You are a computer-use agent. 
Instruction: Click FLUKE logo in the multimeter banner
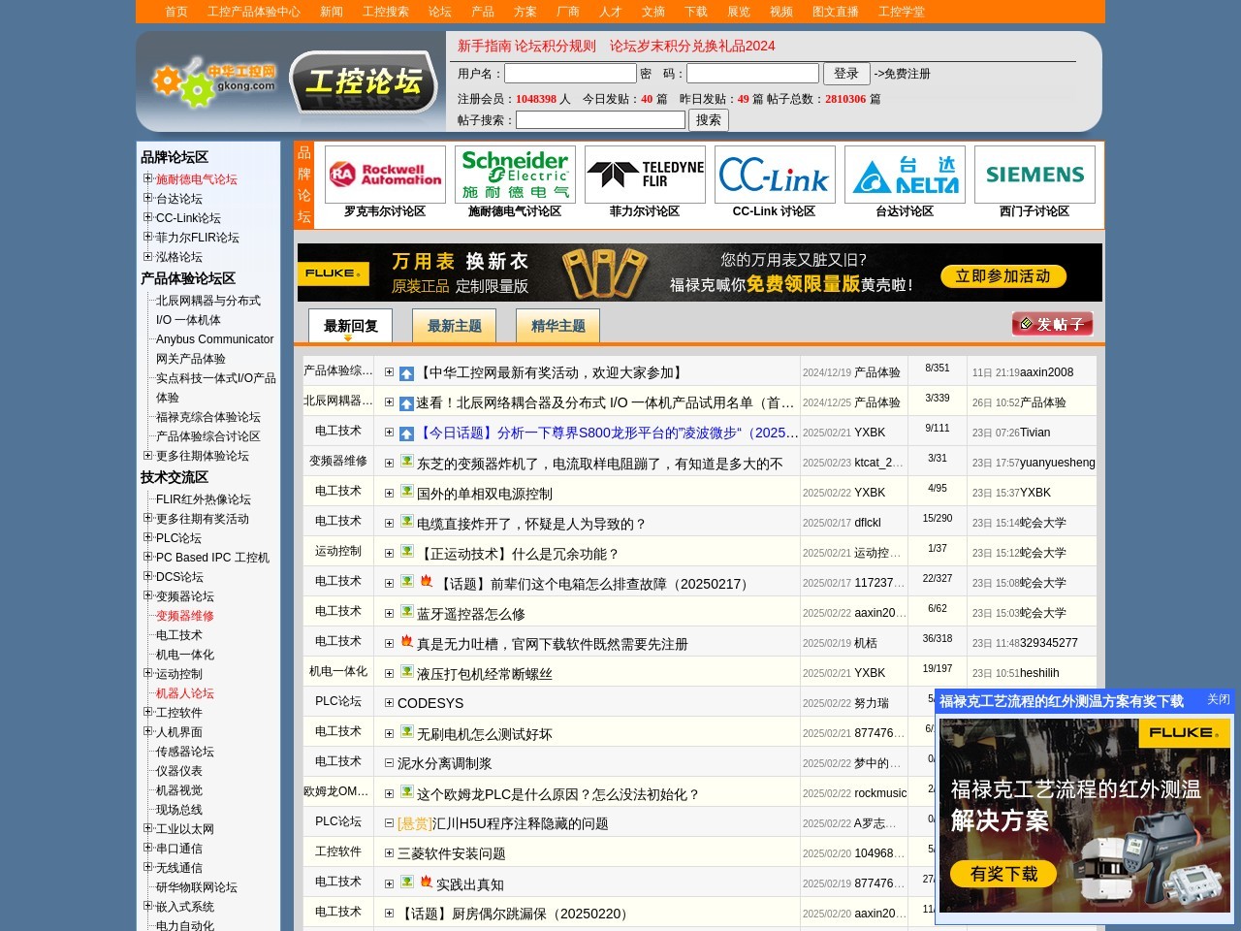(x=333, y=273)
